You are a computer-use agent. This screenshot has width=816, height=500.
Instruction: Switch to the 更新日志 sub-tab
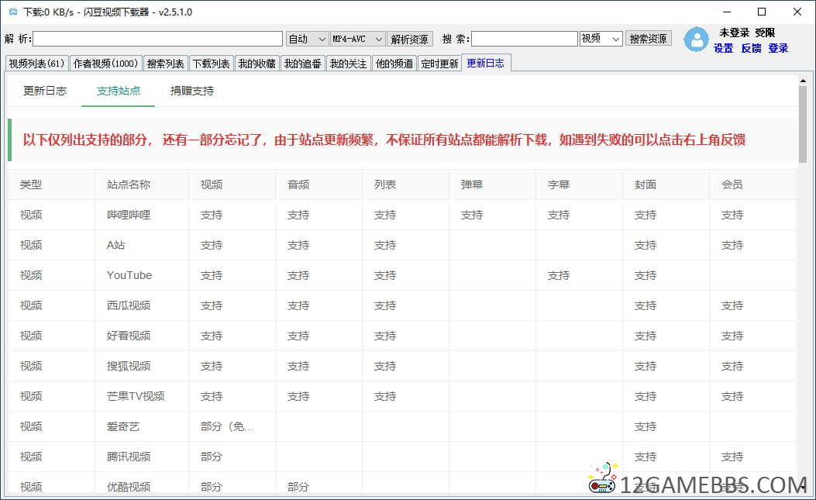[45, 91]
